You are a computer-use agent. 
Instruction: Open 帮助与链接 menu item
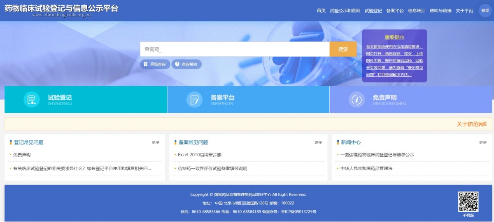pyautogui.click(x=440, y=11)
